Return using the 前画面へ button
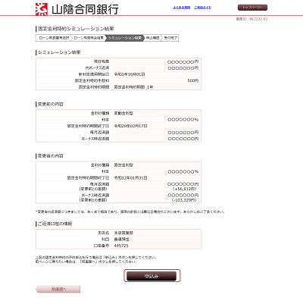 coord(58,289)
